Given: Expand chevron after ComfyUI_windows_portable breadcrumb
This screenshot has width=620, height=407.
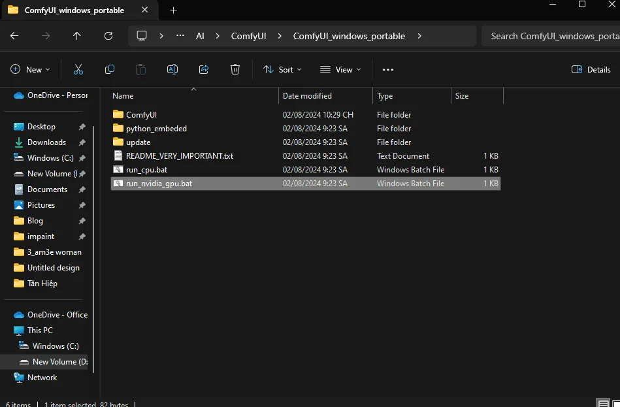Looking at the screenshot, I should pyautogui.click(x=419, y=36).
